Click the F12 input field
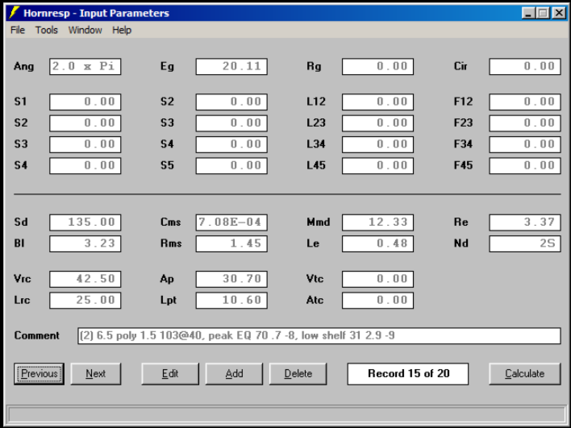 tap(525, 102)
